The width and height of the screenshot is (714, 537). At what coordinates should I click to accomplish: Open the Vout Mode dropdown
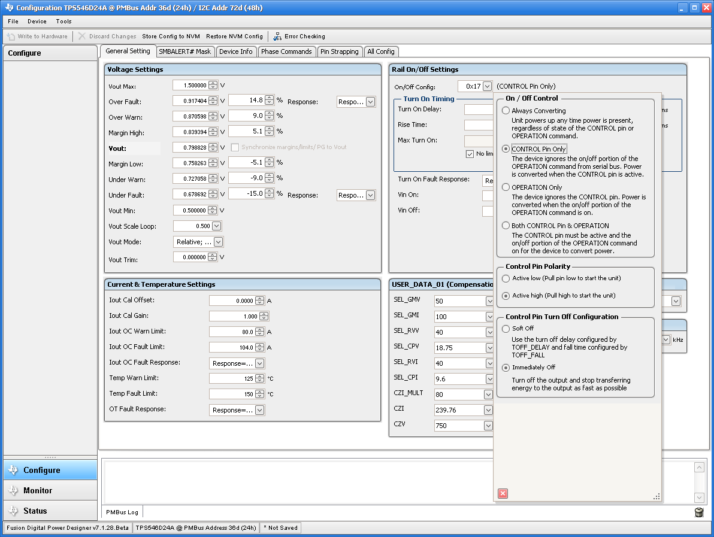point(213,242)
